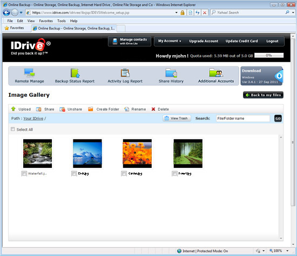Open Remote Manage icon
Screen dimensions: 297x256
pos(29,72)
